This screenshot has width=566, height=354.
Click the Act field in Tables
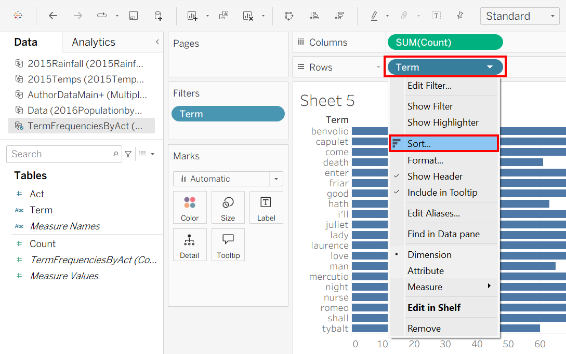point(37,194)
